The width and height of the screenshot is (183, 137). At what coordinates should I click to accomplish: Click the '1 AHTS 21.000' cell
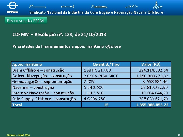(x=106, y=70)
